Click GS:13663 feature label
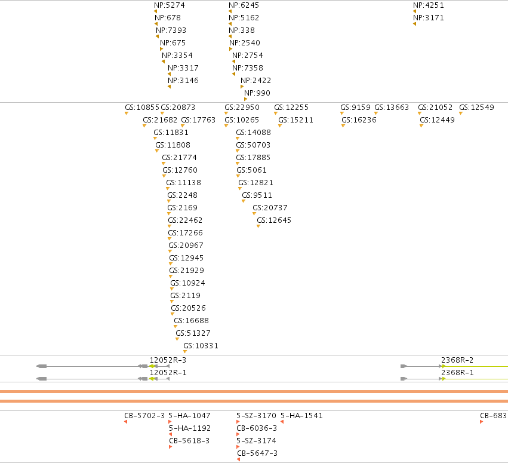This screenshot has width=508, height=463. [x=392, y=108]
